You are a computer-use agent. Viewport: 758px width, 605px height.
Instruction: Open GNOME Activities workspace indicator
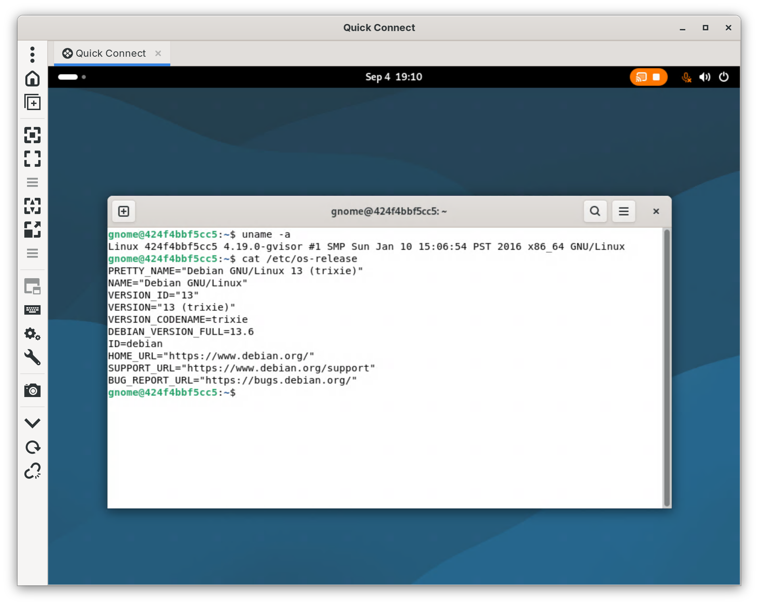click(72, 77)
